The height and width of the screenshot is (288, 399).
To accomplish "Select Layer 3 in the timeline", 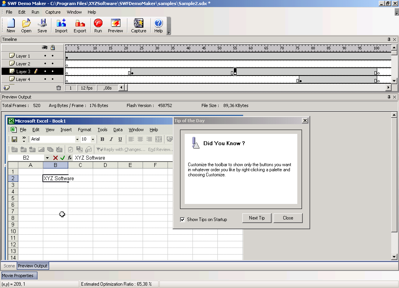I will (x=23, y=72).
